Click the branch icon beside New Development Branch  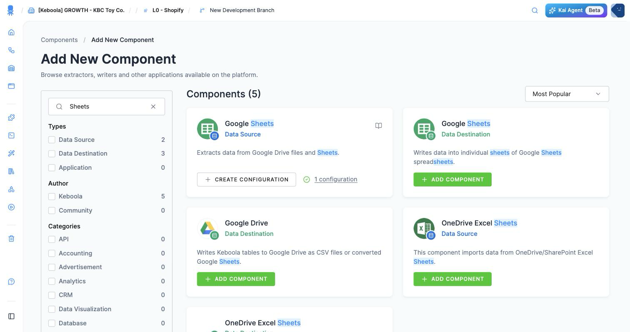click(x=202, y=10)
